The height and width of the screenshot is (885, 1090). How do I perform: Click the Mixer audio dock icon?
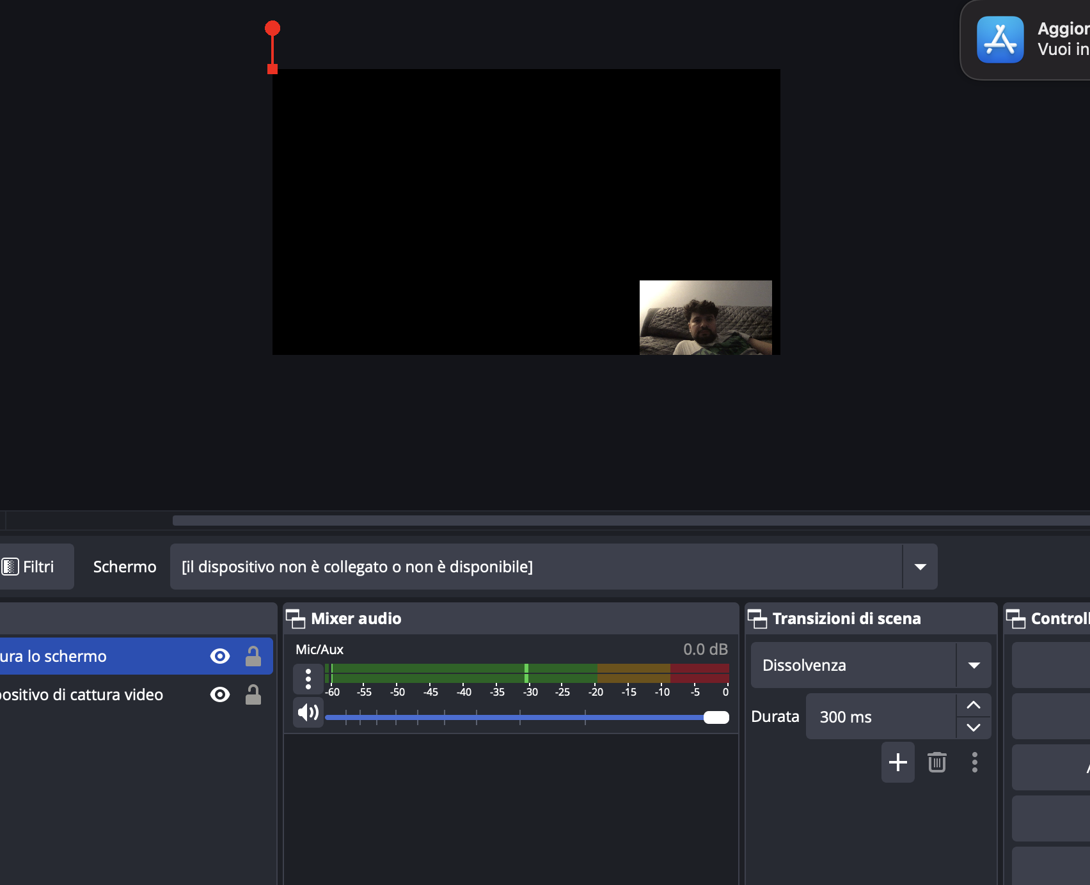tap(296, 619)
